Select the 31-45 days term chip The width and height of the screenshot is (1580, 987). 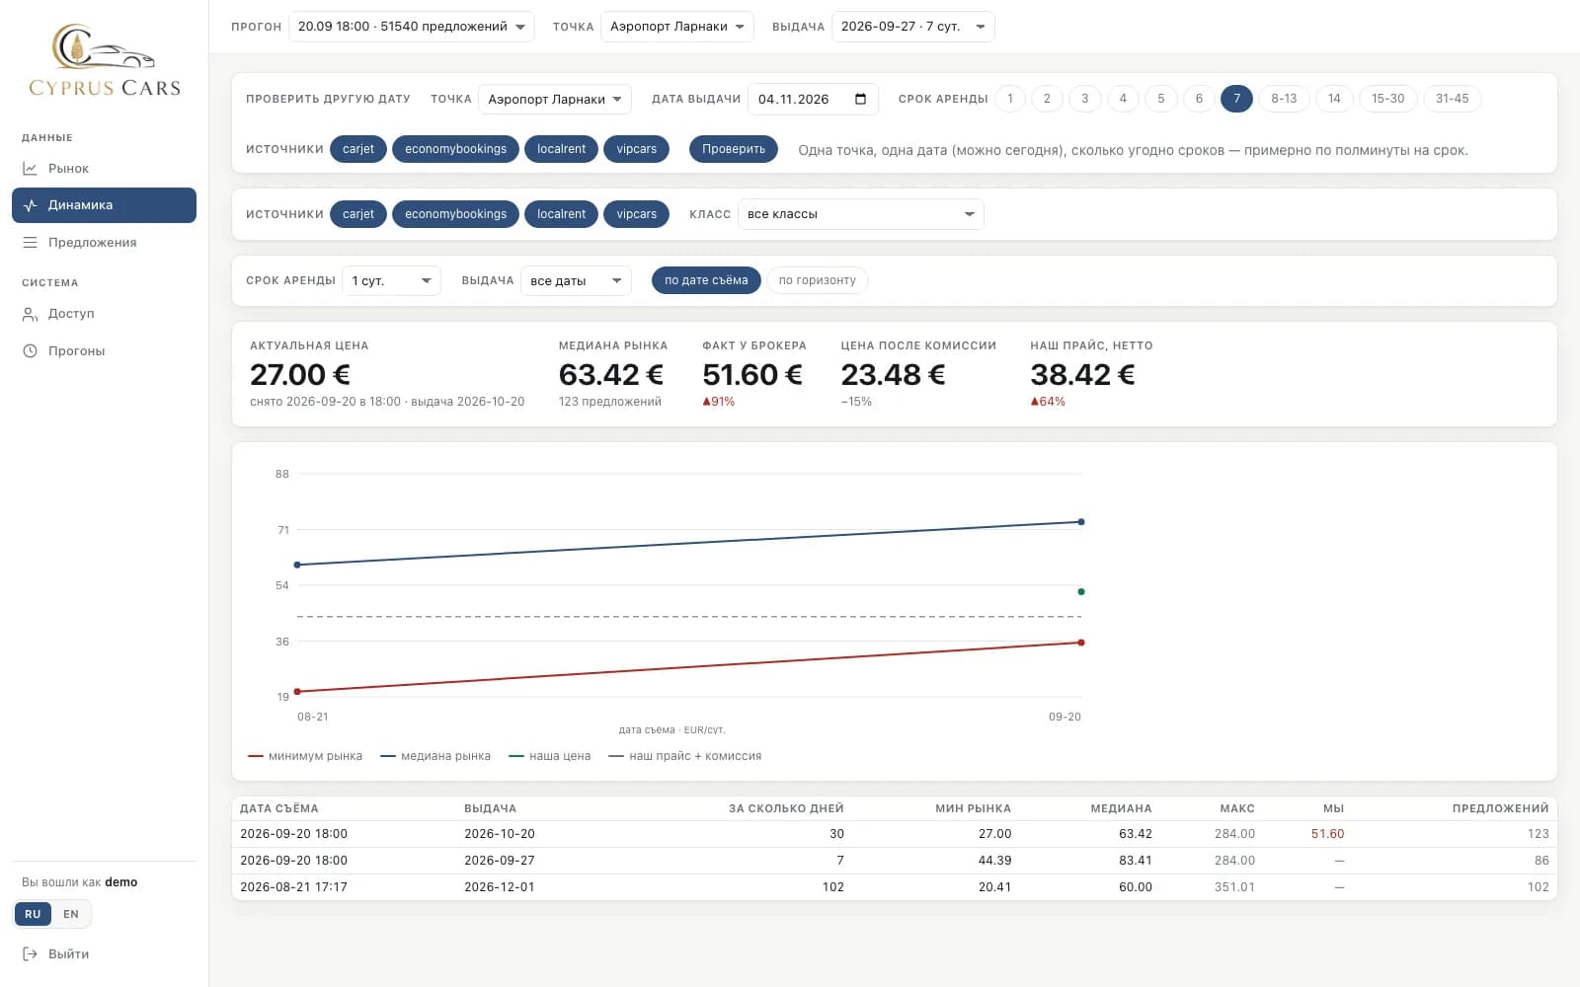point(1452,99)
